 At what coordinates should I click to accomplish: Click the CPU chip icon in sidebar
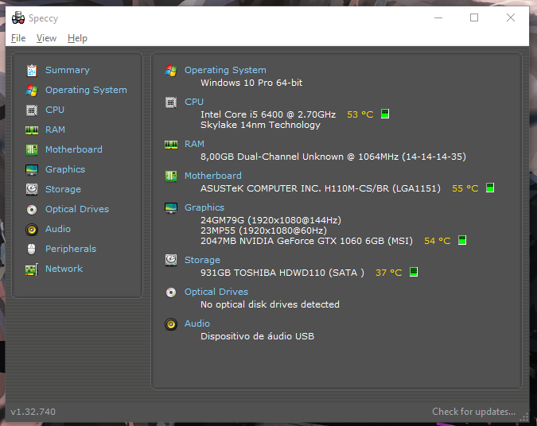tap(32, 110)
